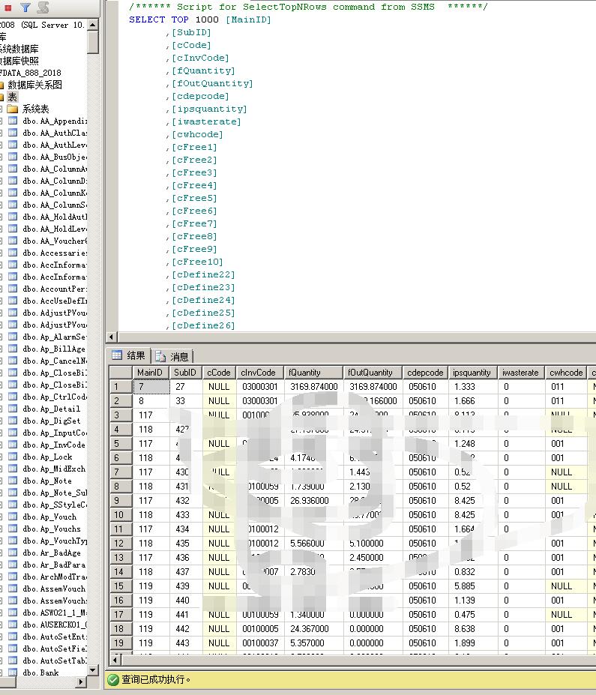Viewport: 596px width, 695px height.
Task: Click table icon beside dbo.AccountPer
Action: tap(13, 289)
